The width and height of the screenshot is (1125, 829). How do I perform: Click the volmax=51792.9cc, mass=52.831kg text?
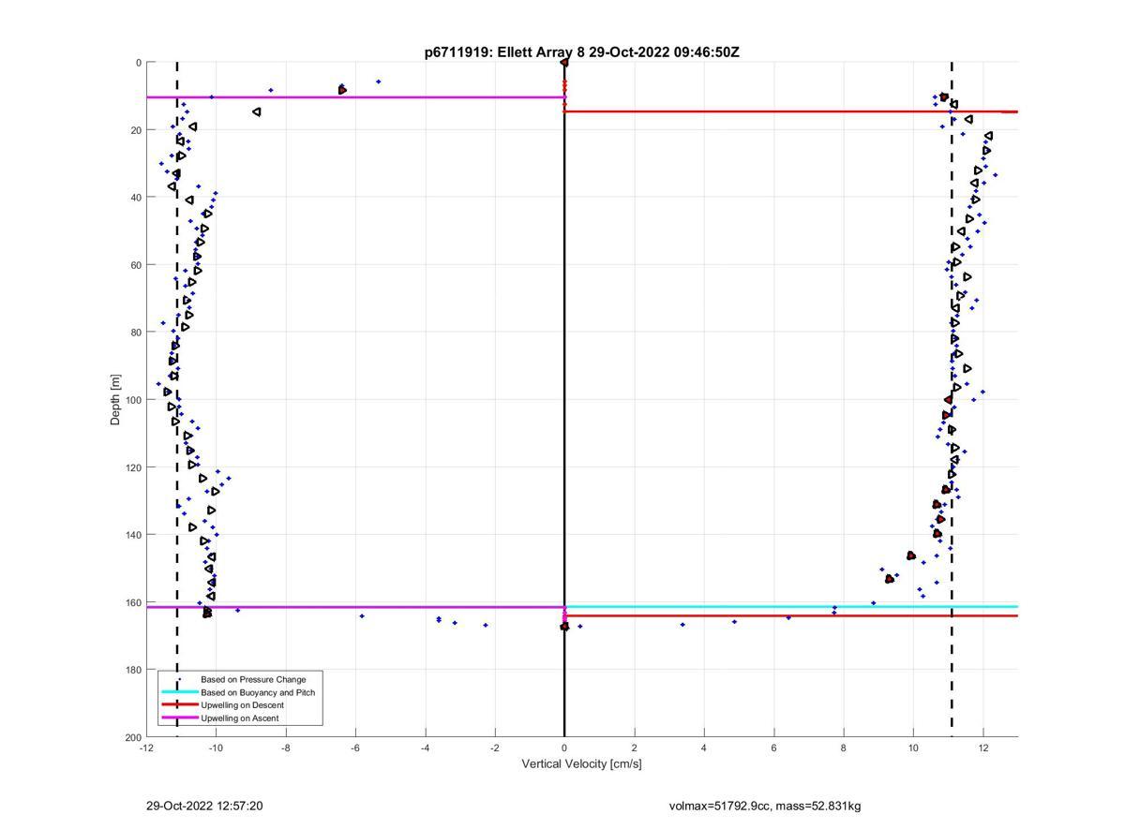click(x=764, y=806)
